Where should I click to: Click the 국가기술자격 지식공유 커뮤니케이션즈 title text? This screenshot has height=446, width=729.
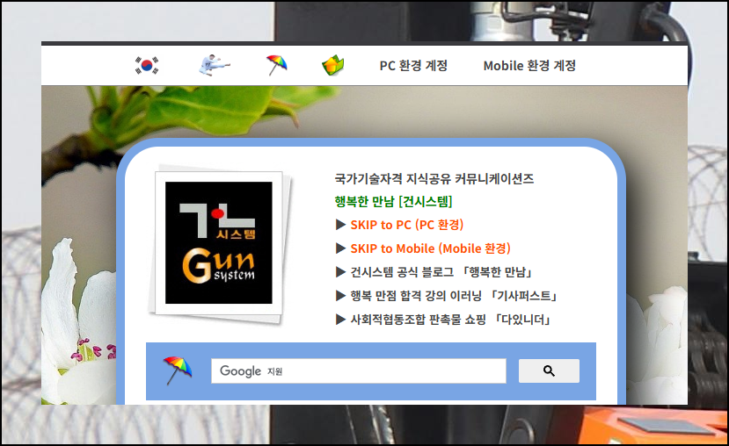[434, 179]
